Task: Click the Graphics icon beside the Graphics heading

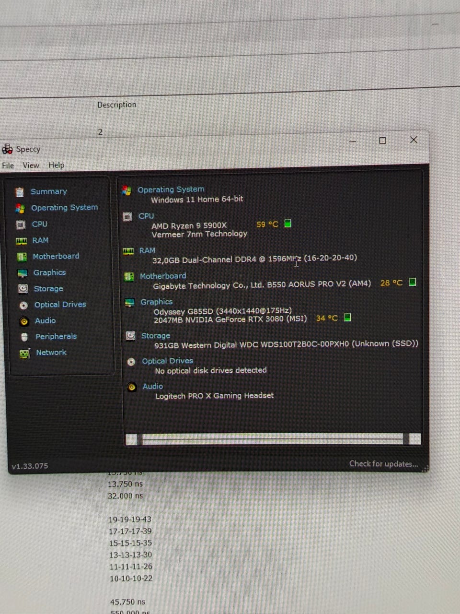Action: click(130, 303)
